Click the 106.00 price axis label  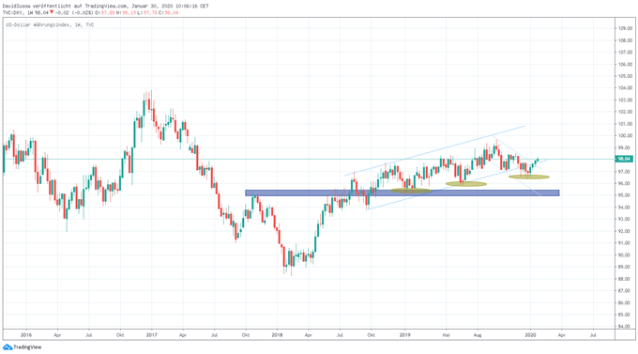tap(625, 65)
